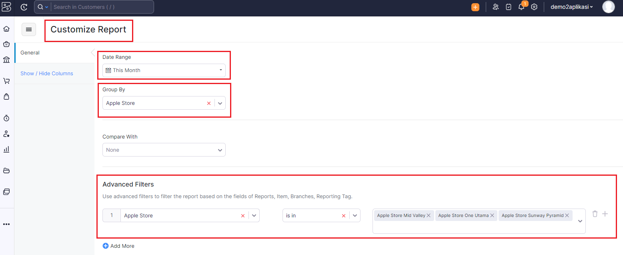The width and height of the screenshot is (623, 255).
Task: Open the tasks clipboard icon in header
Action: click(x=509, y=7)
